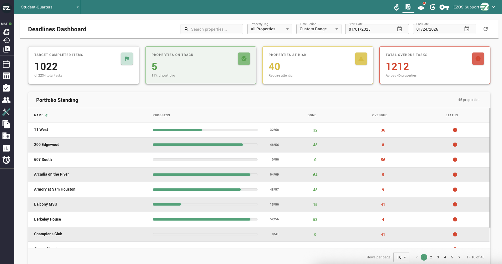Open the Property Tag dropdown
Viewport: 502px width, 264px height.
coord(270,29)
